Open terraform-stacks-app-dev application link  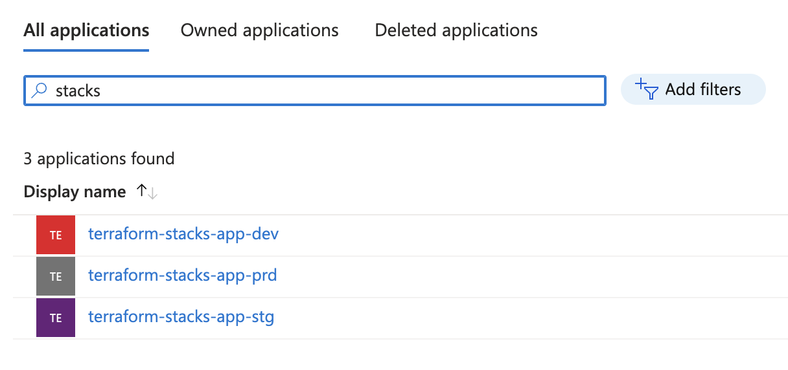pyautogui.click(x=183, y=234)
